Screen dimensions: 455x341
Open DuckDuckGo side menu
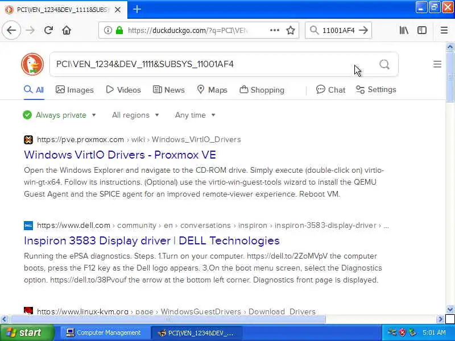pos(437,64)
